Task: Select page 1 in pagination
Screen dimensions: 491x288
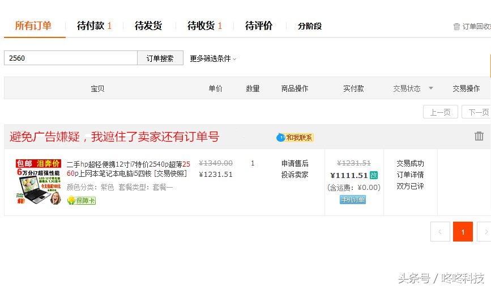Action: (463, 232)
